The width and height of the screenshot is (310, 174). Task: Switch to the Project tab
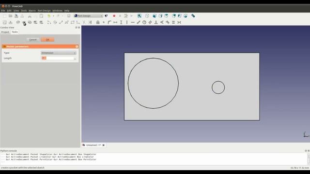coord(5,32)
